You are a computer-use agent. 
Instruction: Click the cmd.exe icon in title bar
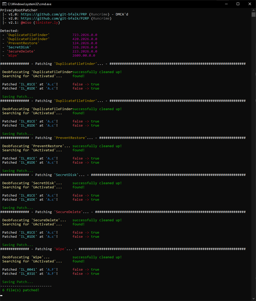pos(4,4)
